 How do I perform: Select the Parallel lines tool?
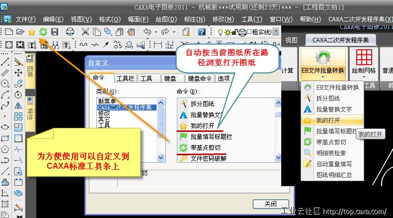point(5,73)
